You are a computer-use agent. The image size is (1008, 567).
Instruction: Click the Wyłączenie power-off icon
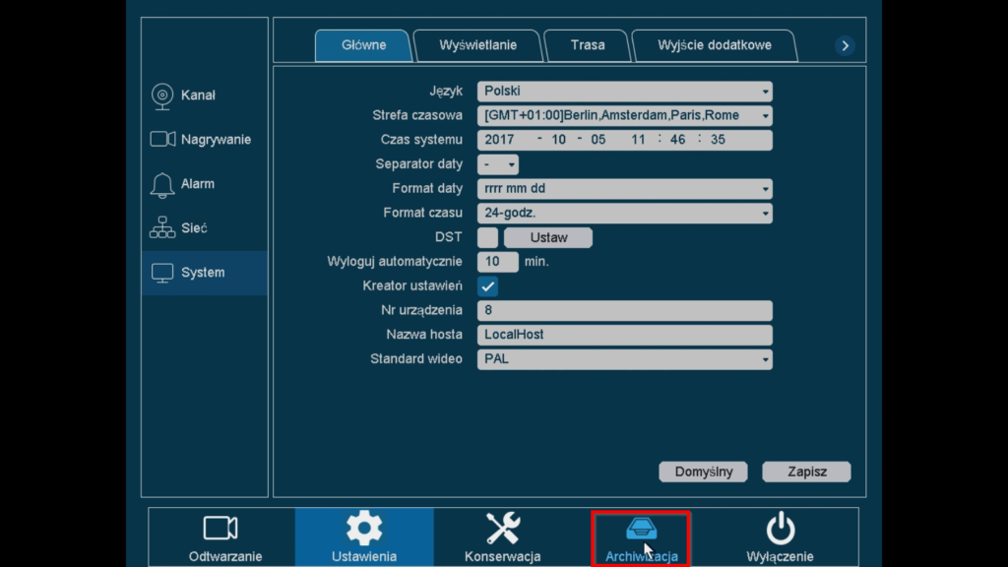[779, 536]
